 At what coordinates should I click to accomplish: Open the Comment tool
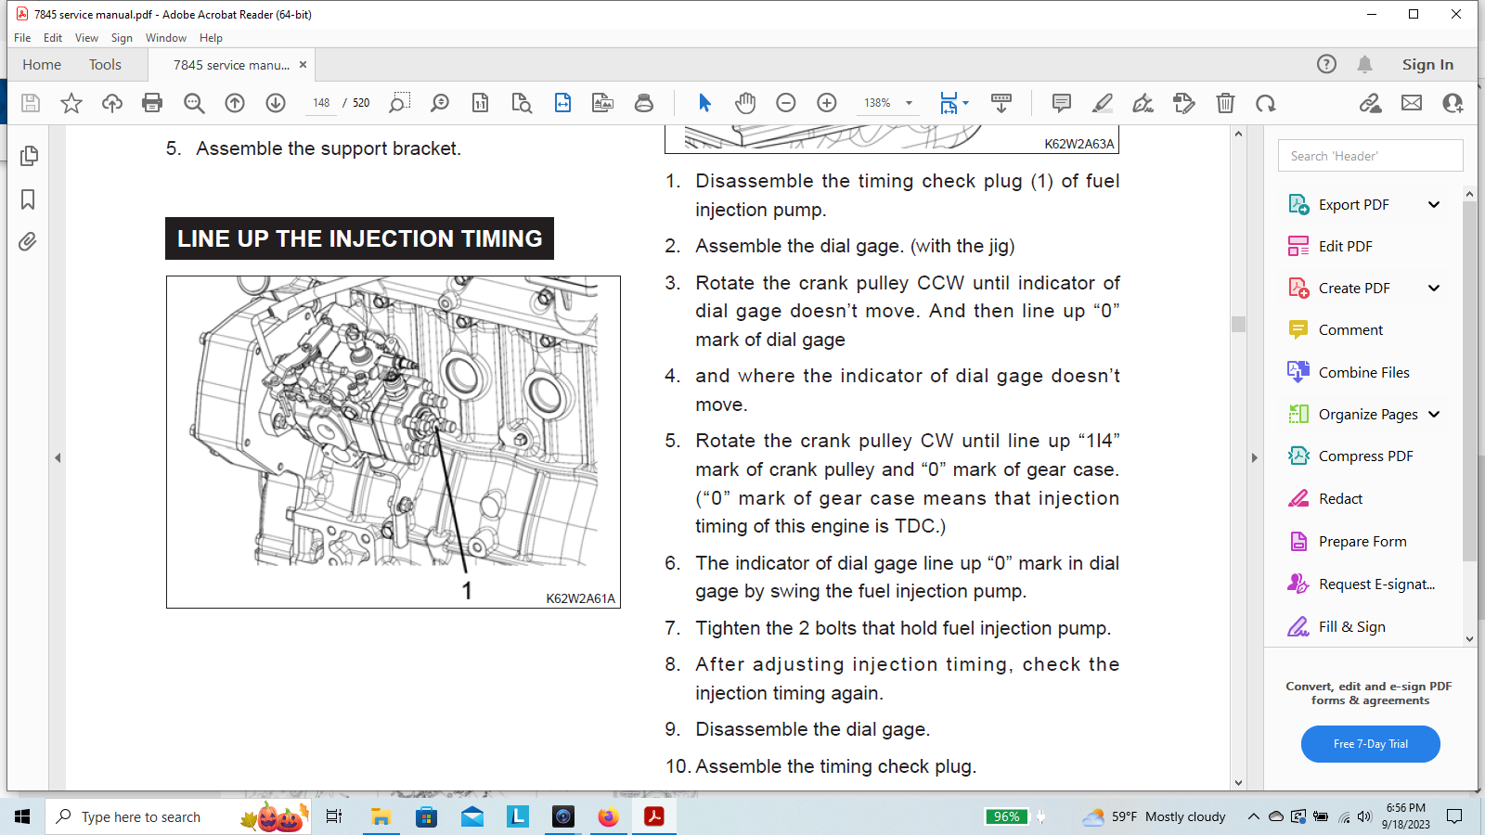(1336, 330)
